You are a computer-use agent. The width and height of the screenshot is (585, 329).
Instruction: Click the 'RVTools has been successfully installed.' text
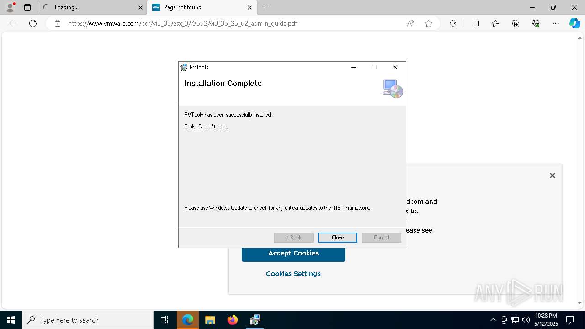[228, 115]
